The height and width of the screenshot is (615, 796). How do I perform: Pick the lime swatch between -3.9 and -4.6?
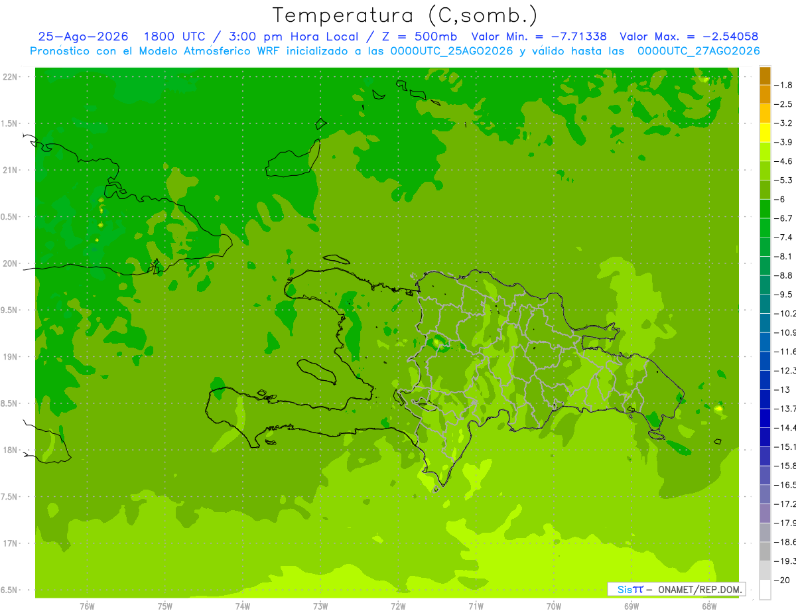point(765,151)
